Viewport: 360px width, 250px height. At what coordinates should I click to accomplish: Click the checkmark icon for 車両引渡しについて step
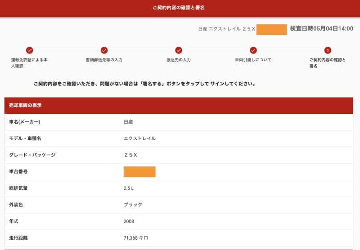tap(253, 50)
